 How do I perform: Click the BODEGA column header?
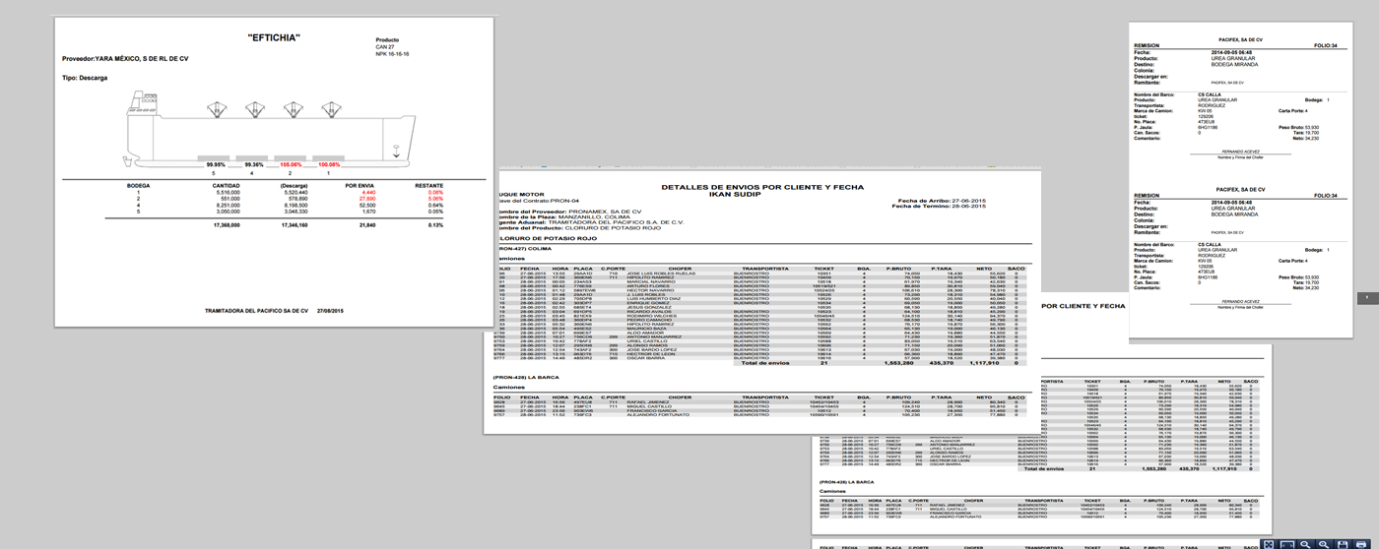pyautogui.click(x=138, y=185)
